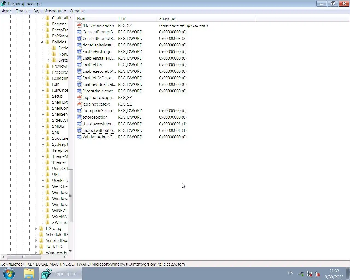Click the legalnoticetext string icon

pyautogui.click(x=79, y=104)
